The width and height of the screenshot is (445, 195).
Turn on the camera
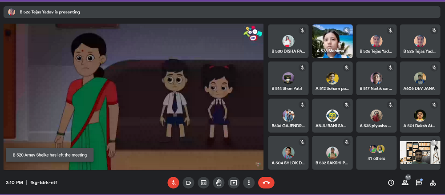click(x=188, y=183)
